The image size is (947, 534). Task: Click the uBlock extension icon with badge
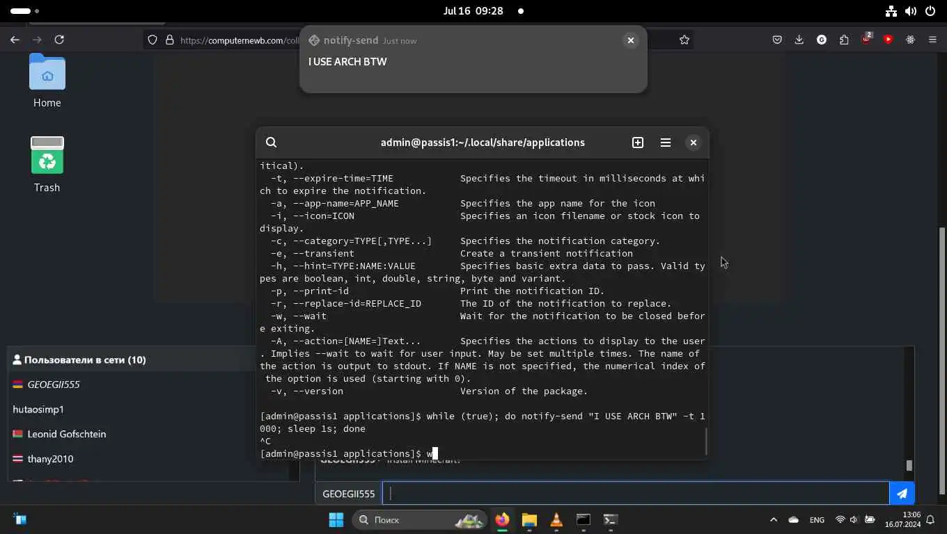[866, 38]
